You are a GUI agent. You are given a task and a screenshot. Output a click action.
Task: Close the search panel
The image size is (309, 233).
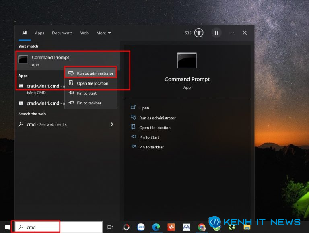click(x=245, y=33)
